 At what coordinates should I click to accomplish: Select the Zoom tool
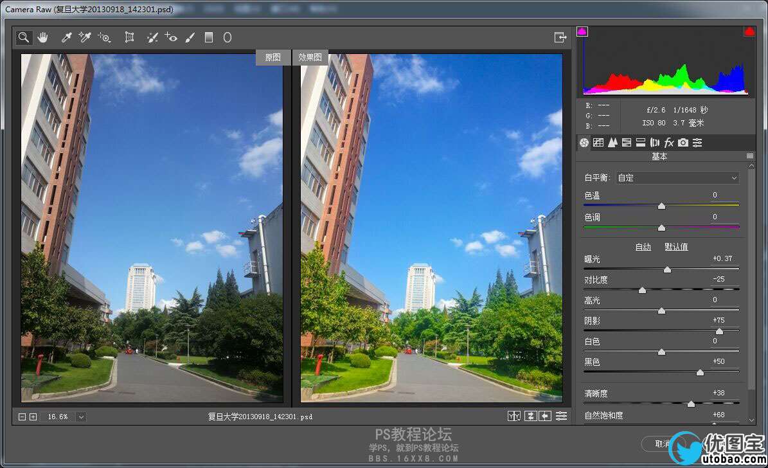(24, 37)
